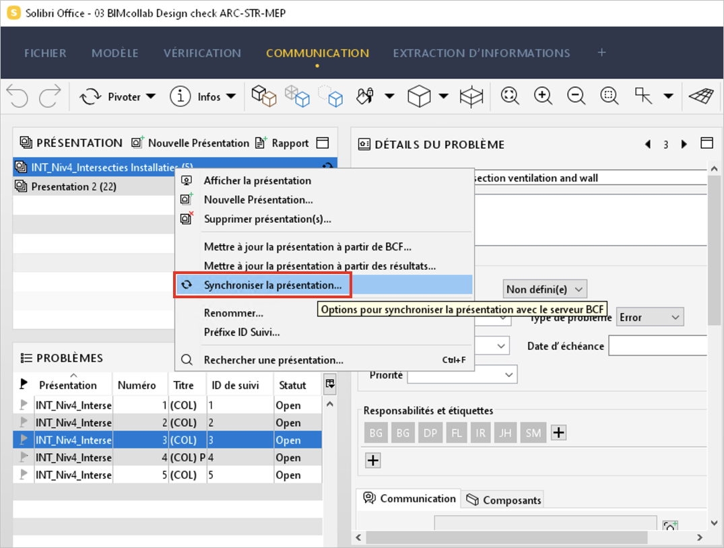Open the Priorité dropdown
724x548 pixels.
pos(462,375)
